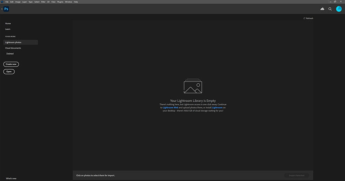The image size is (345, 181).
Task: Click the YOUR WORK section label
Action: tap(10, 36)
